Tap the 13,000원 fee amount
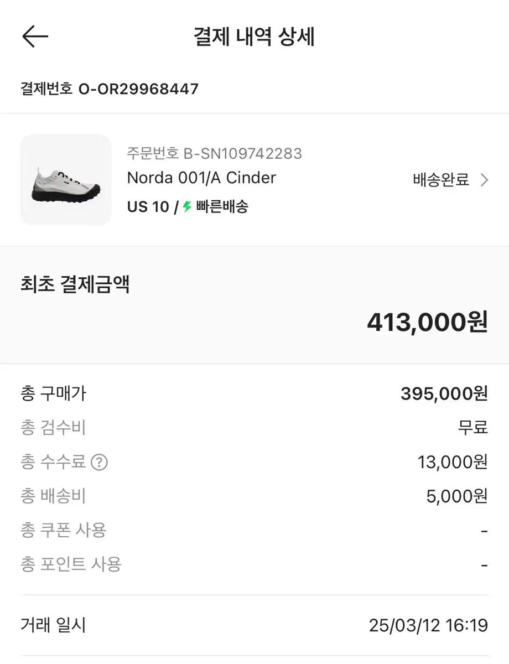The height and width of the screenshot is (664, 509). pyautogui.click(x=453, y=462)
